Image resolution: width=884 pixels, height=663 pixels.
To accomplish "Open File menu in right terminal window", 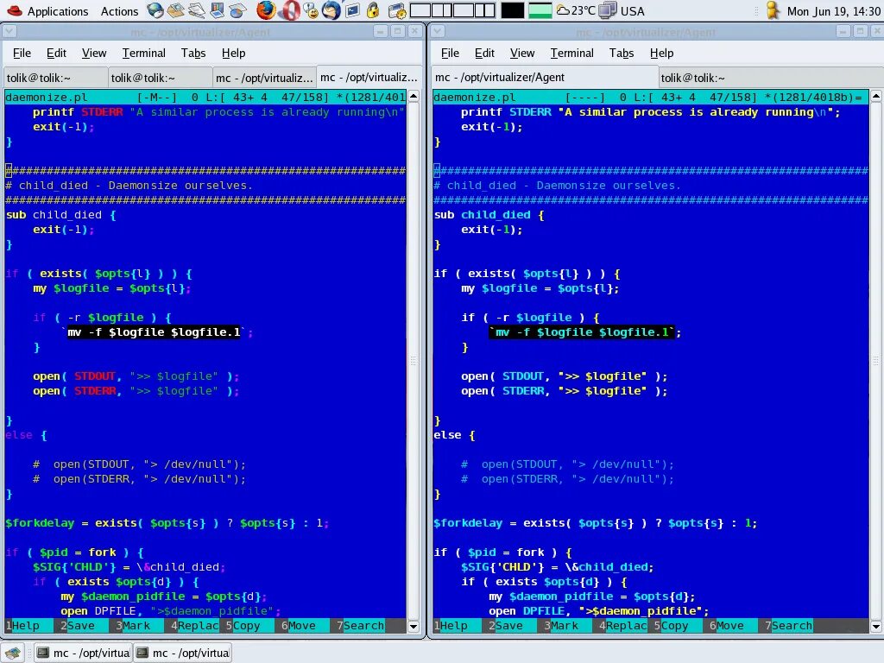I will point(450,53).
